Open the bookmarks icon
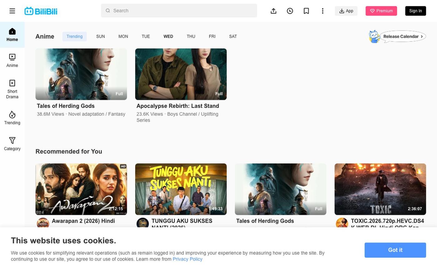Viewport: 437px width, 273px height. pos(306,11)
